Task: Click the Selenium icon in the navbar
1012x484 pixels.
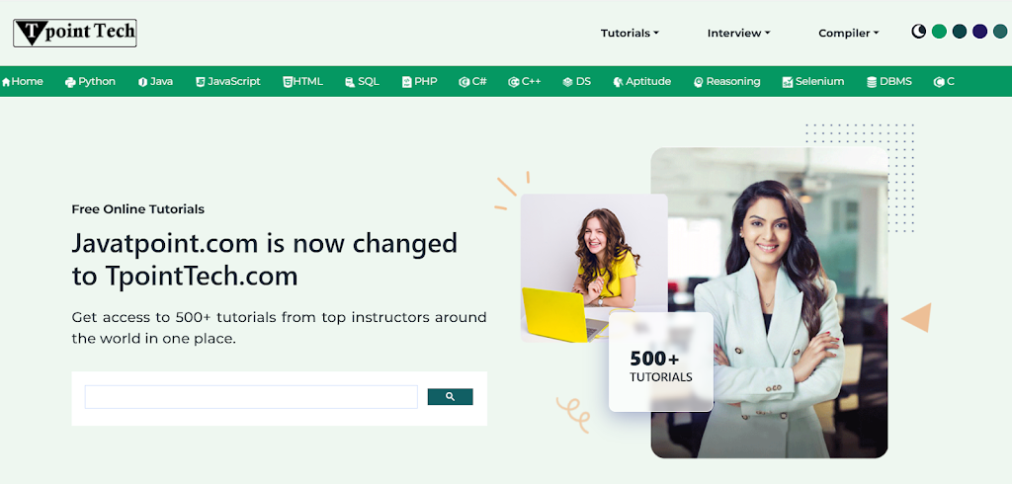Action: (x=788, y=82)
